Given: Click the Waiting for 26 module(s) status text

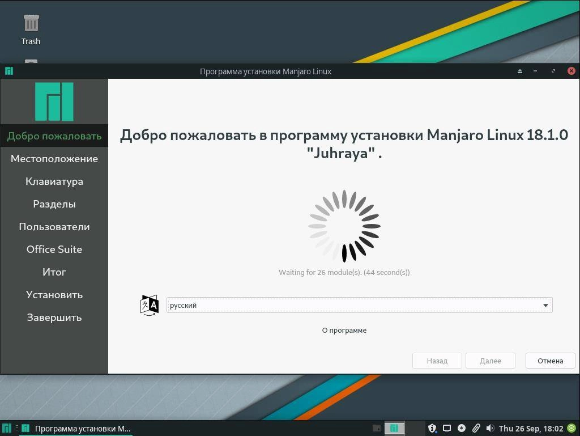Looking at the screenshot, I should pyautogui.click(x=344, y=272).
